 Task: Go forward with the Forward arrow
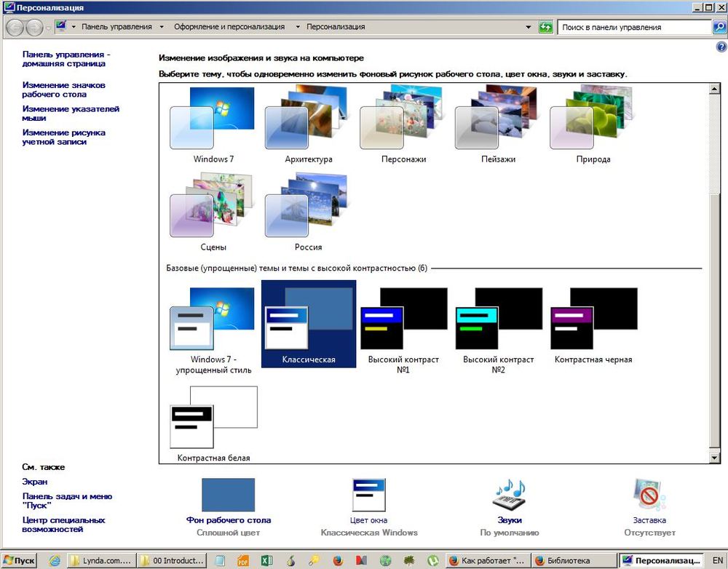(34, 28)
